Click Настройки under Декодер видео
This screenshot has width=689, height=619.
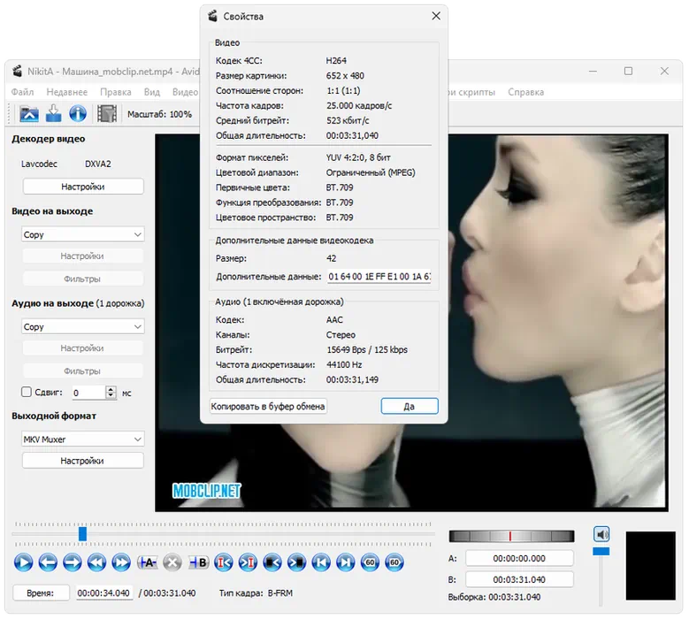click(x=83, y=187)
